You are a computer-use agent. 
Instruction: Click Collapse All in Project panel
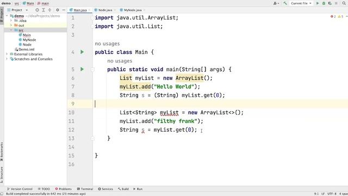49,10
